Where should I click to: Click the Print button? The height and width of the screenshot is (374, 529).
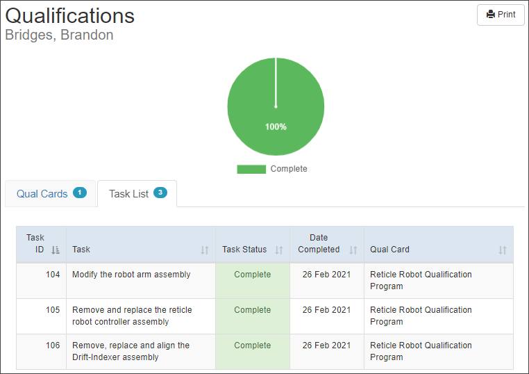[x=501, y=15]
